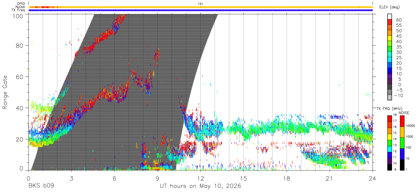Click the x-axis tick label 24
This screenshot has width=419, height=193.
[x=373, y=178]
